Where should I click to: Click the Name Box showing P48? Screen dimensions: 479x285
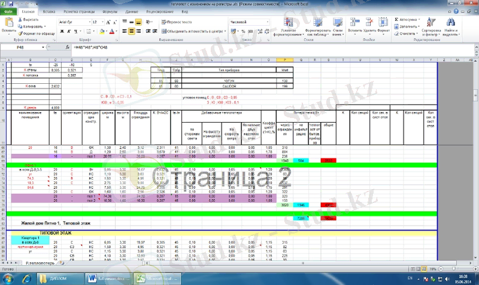click(21, 46)
